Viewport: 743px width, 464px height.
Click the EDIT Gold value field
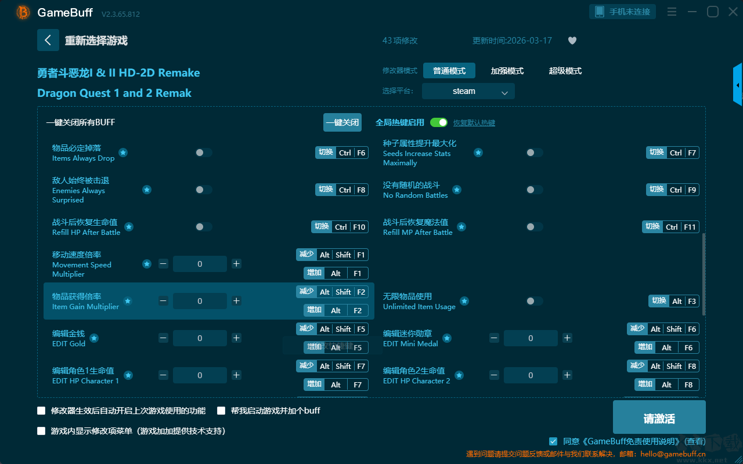click(200, 338)
